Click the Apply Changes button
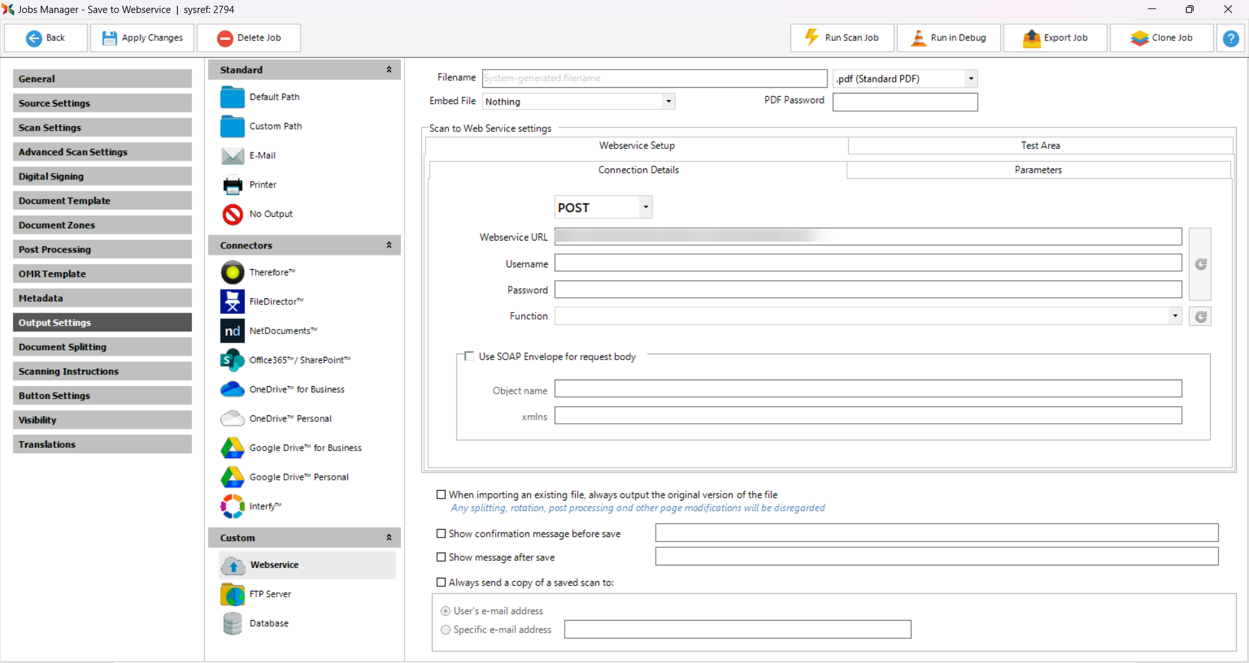 click(143, 38)
